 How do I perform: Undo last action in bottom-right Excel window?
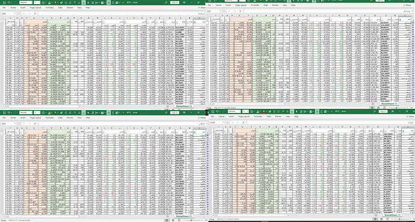click(217, 111)
